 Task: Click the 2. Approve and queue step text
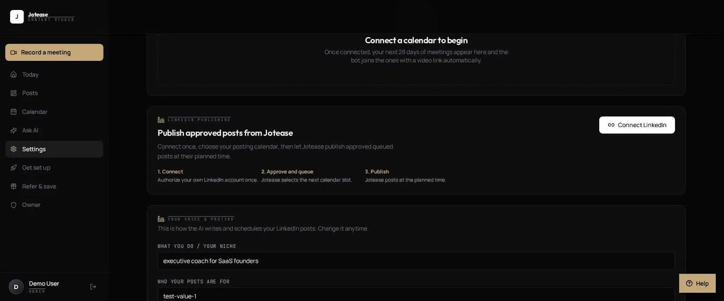tap(287, 172)
